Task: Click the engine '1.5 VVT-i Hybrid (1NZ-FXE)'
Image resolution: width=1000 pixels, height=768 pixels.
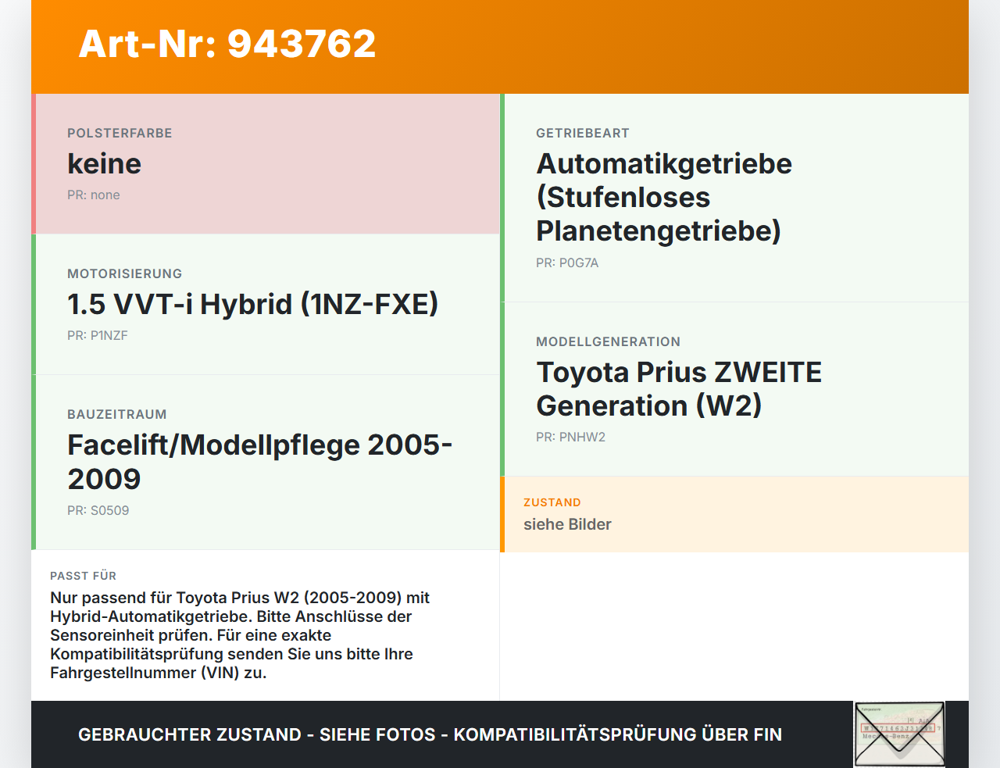Action: click(x=252, y=305)
